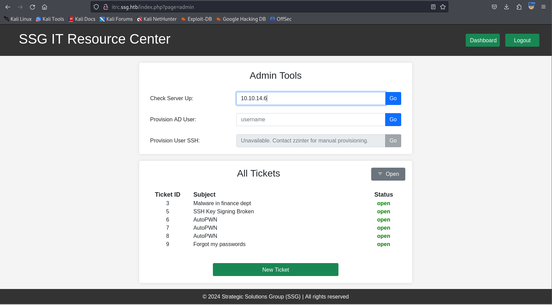Click open status of ticket 3

383,203
